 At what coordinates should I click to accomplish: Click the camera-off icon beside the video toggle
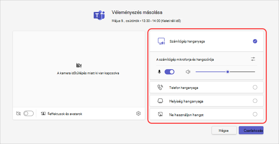click(18, 113)
